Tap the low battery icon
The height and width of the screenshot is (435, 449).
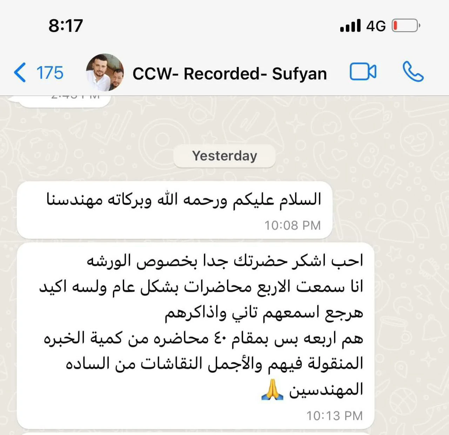coord(406,26)
